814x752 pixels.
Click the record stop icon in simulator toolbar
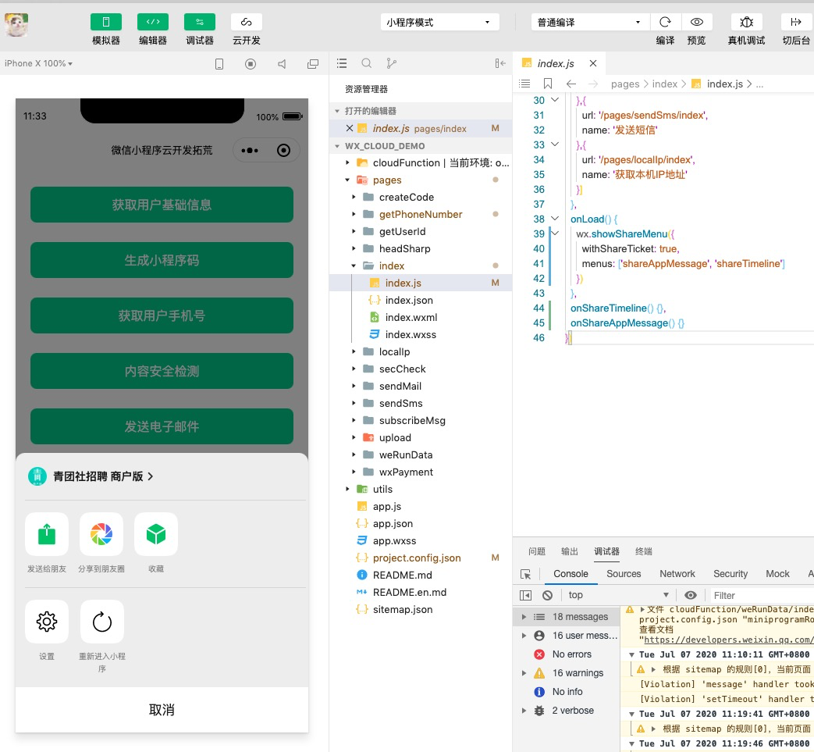pyautogui.click(x=251, y=64)
